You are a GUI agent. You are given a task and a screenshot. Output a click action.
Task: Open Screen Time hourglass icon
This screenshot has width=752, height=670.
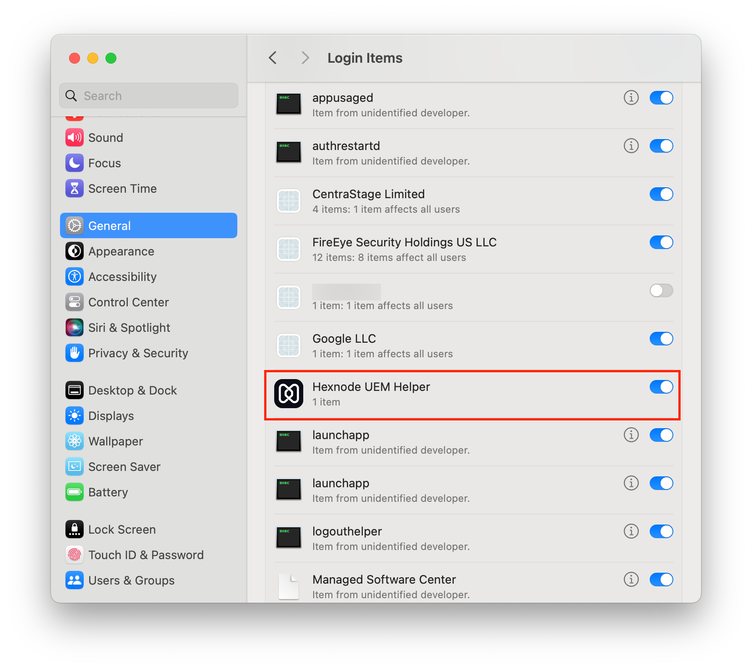[x=75, y=189]
